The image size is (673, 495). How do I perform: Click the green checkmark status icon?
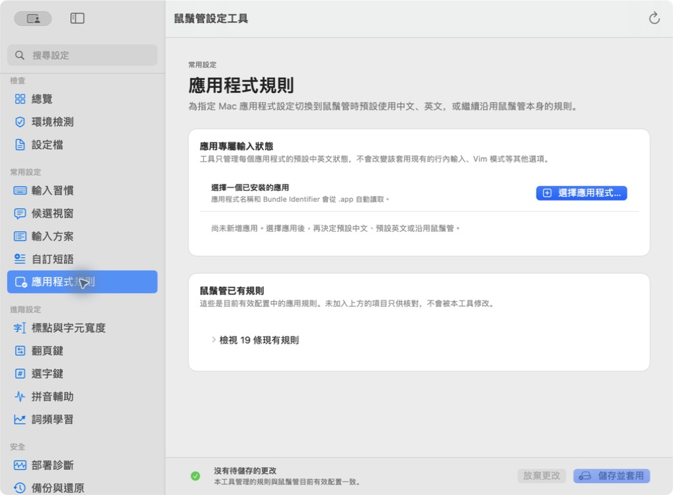click(195, 476)
